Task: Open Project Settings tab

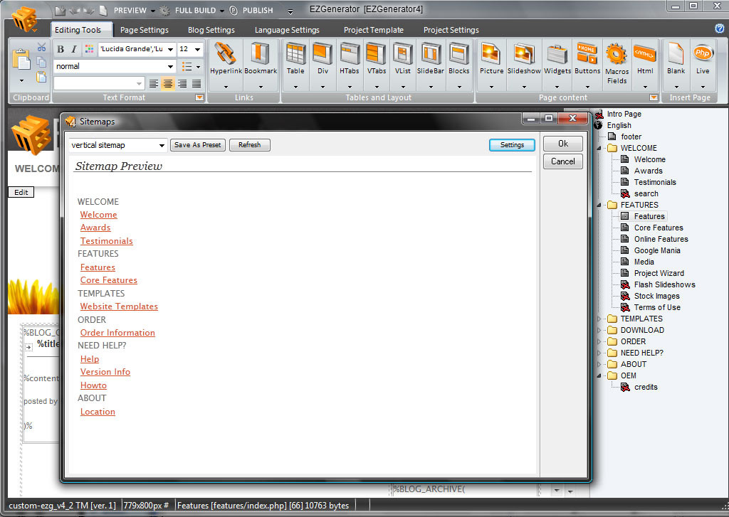Action: pyautogui.click(x=451, y=30)
